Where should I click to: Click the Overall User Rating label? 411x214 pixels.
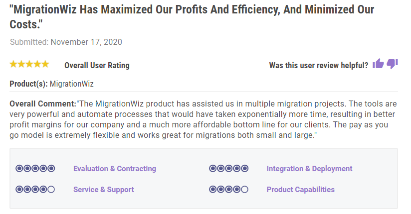click(x=97, y=65)
